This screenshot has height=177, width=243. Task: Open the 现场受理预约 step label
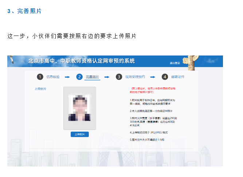click(135, 77)
